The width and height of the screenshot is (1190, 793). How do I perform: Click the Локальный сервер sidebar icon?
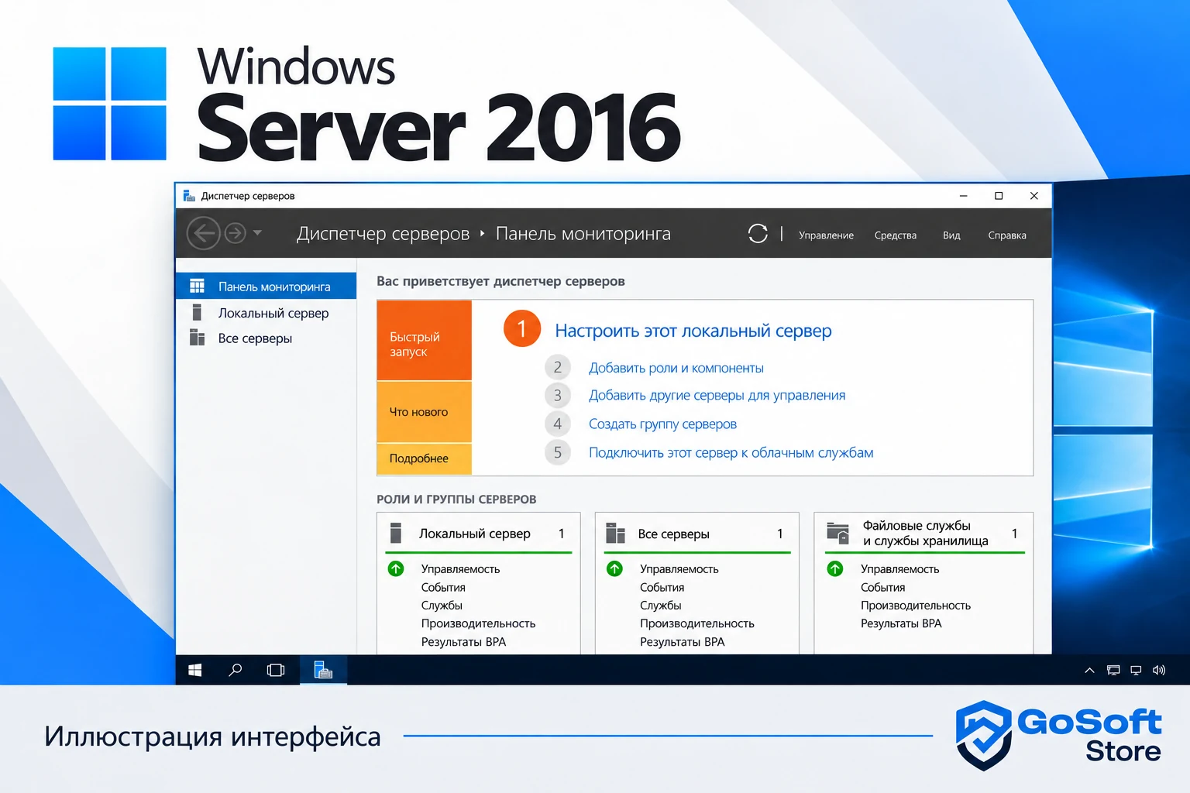(197, 312)
